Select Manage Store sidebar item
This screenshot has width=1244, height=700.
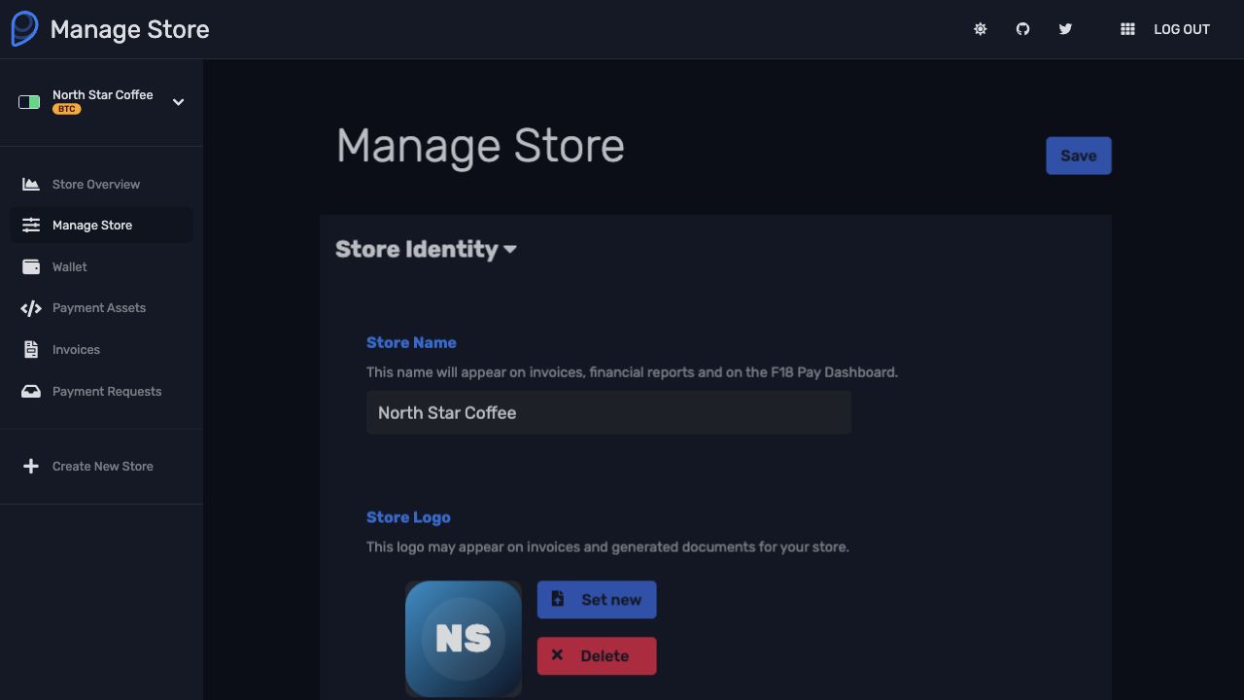pos(101,225)
